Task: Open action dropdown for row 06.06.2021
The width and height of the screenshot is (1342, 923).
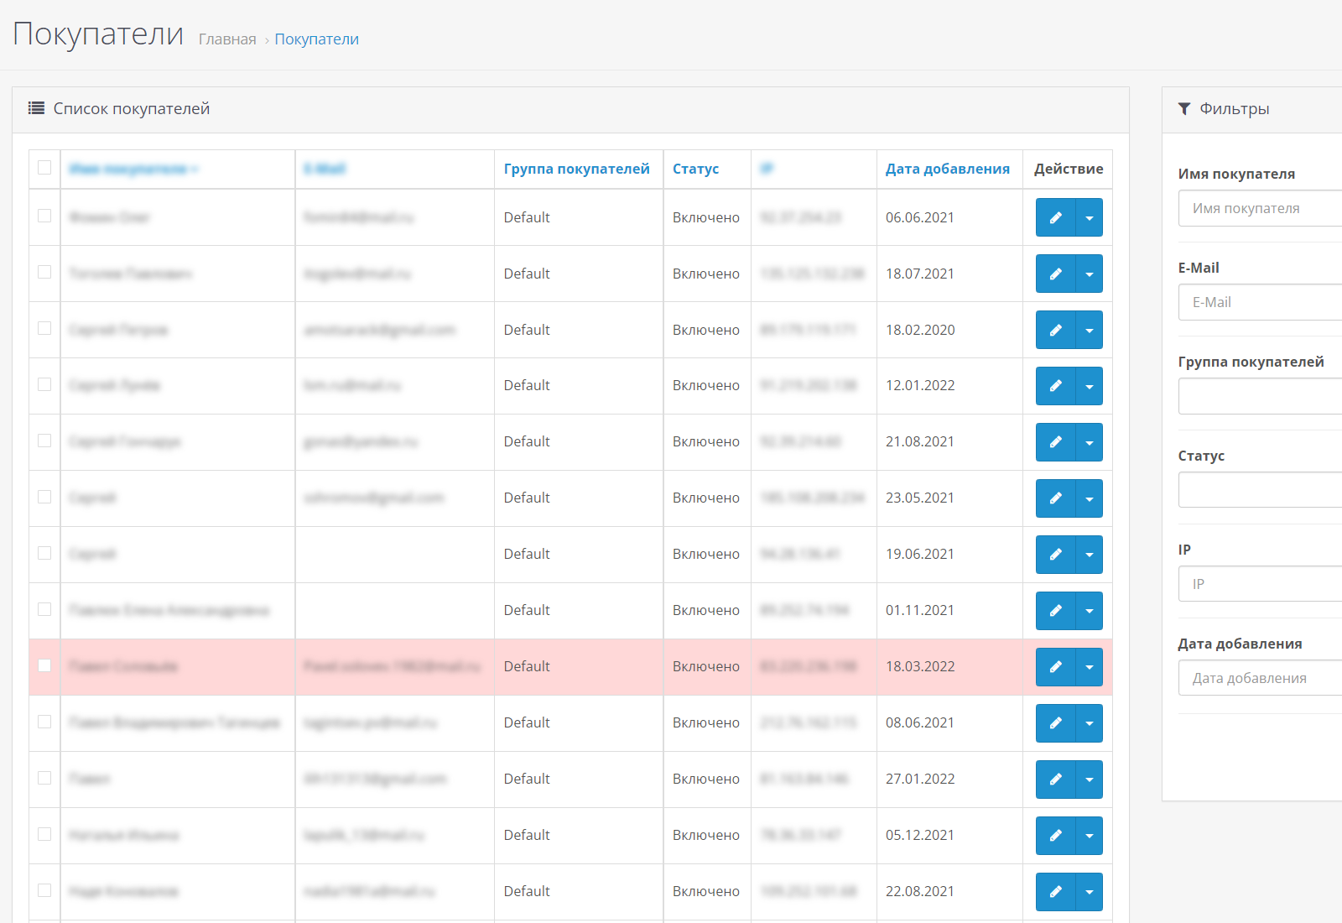Action: [1090, 217]
